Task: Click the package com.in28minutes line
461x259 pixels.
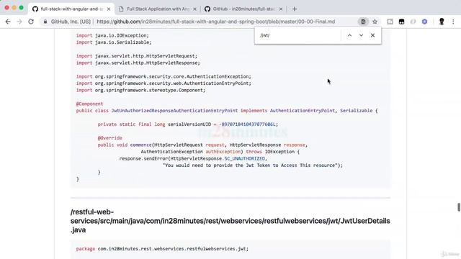Action: coord(162,249)
